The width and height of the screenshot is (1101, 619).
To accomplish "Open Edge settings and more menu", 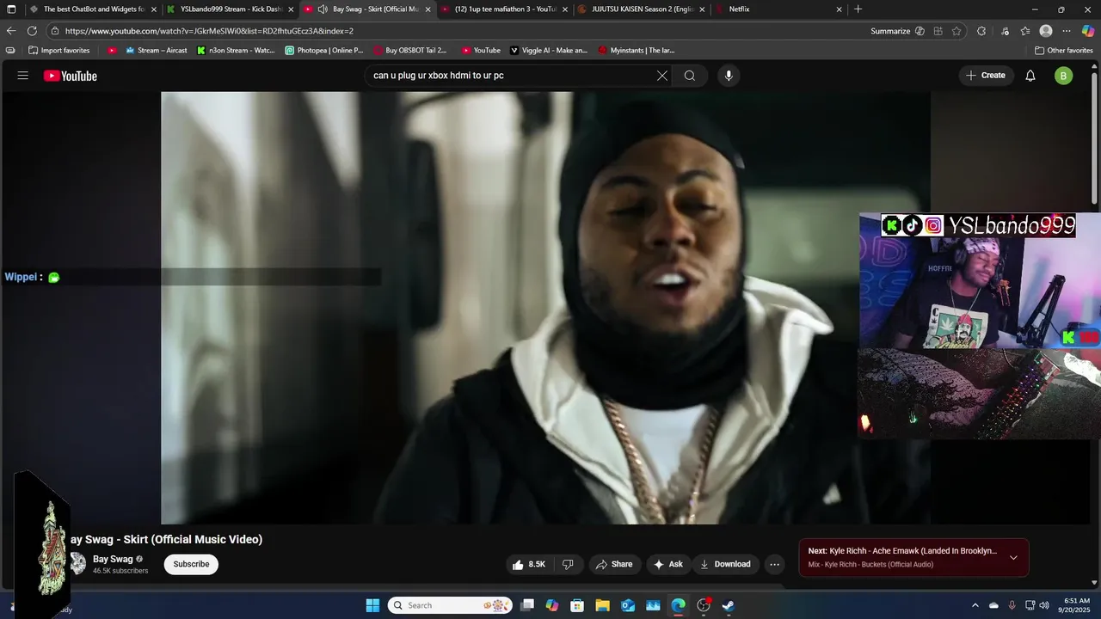I will [x=1067, y=31].
